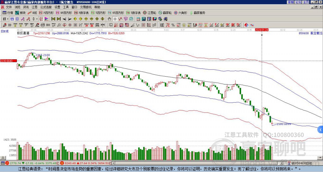Open the 浏览 menu
The height and width of the screenshot is (172, 323).
point(17,7)
